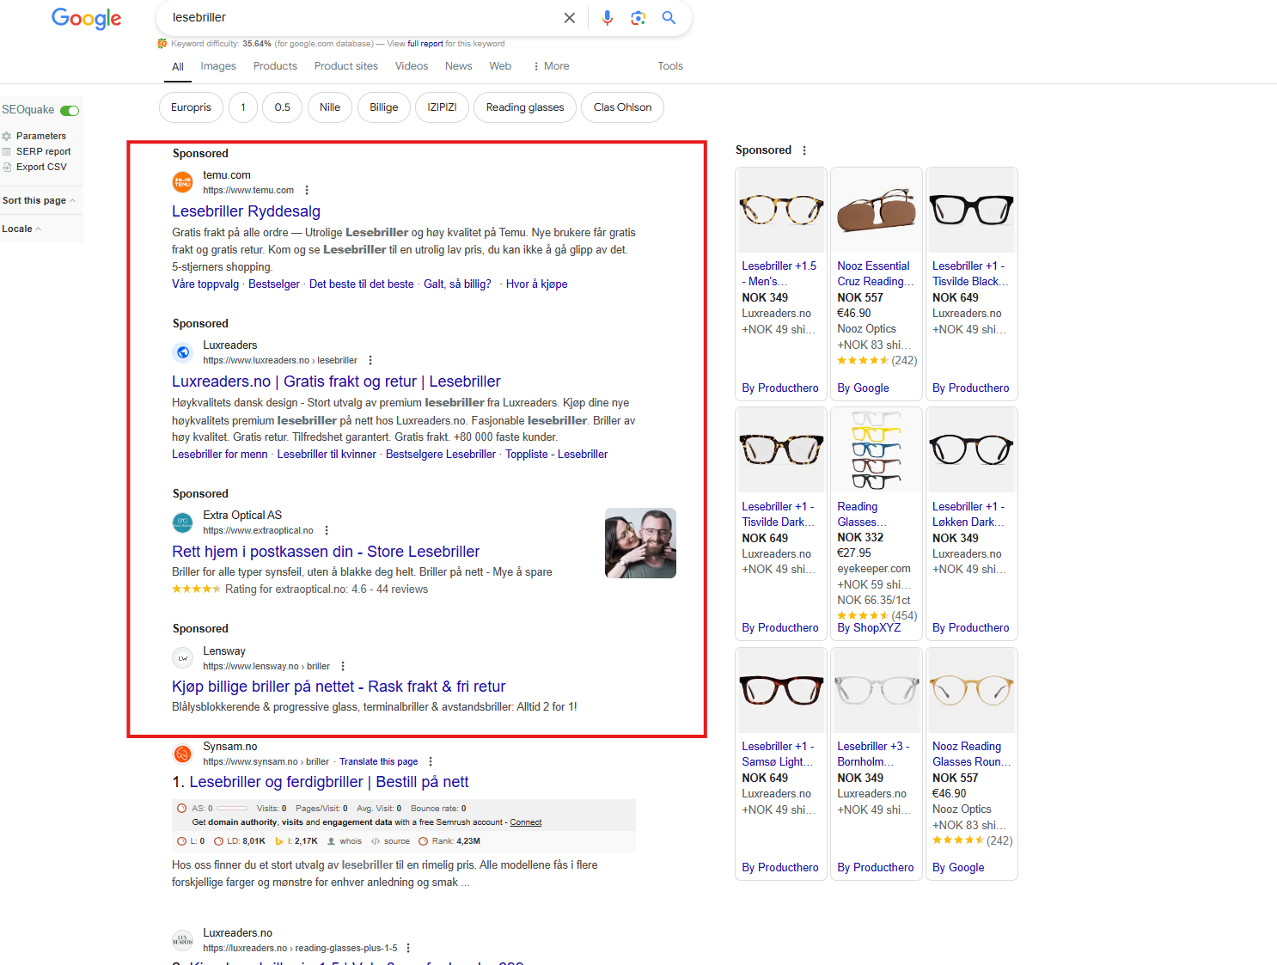Switch to the Product sites tab
Screen dimensions: 1277x965
pyautogui.click(x=346, y=66)
